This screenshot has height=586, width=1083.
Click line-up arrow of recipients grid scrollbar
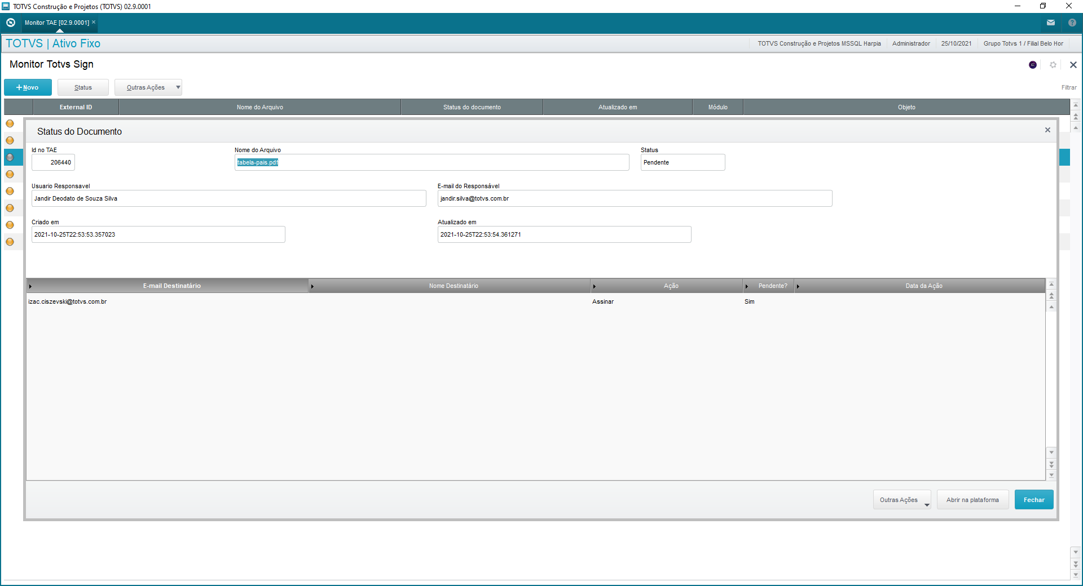click(1051, 307)
